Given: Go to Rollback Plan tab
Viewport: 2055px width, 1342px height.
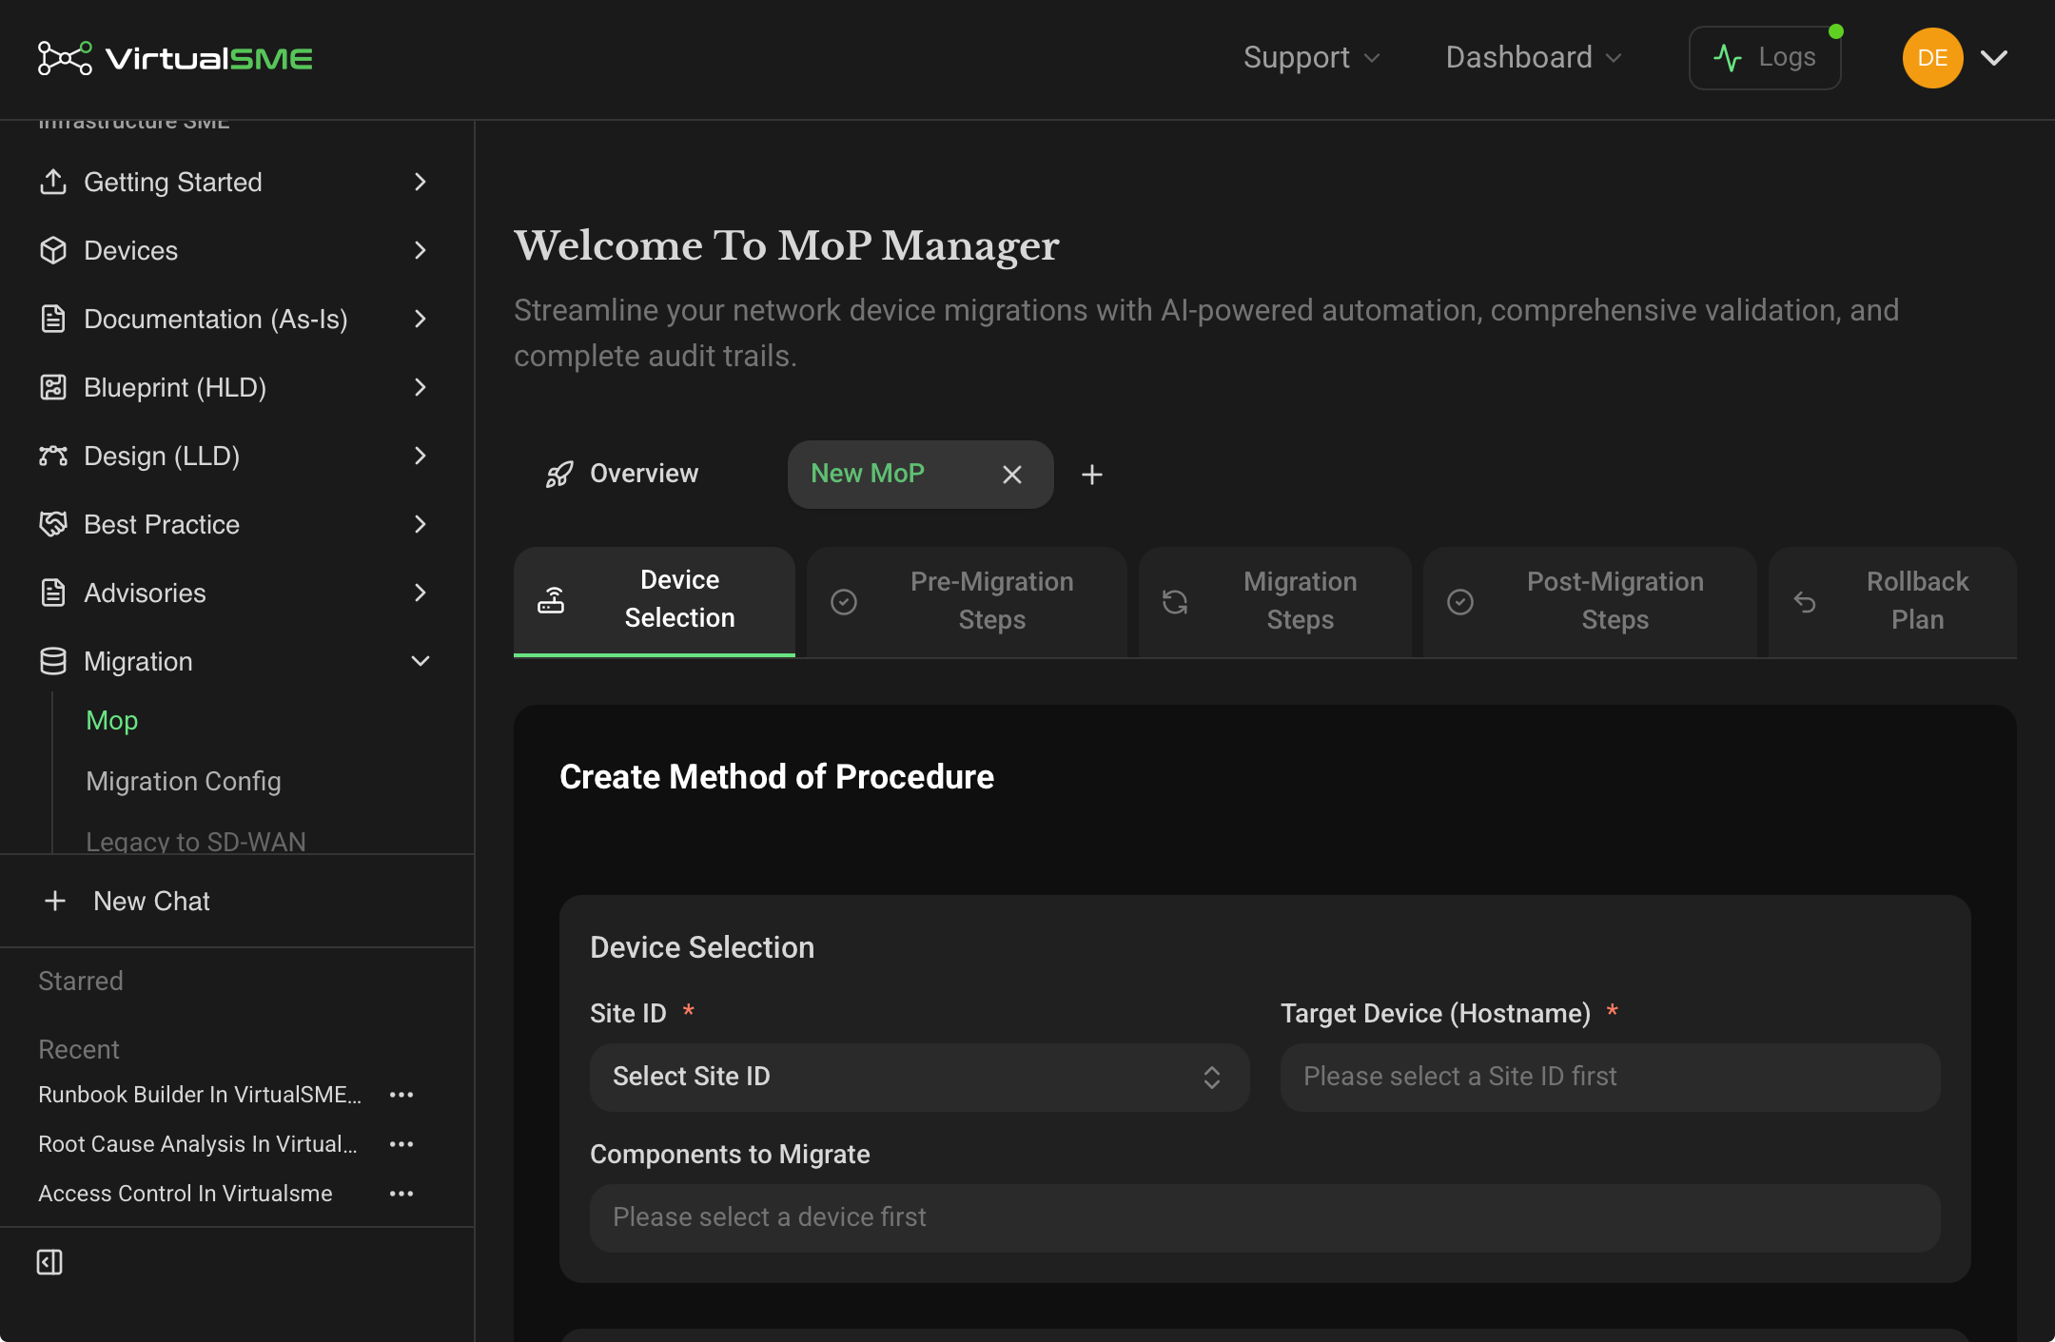Looking at the screenshot, I should click(x=1892, y=600).
